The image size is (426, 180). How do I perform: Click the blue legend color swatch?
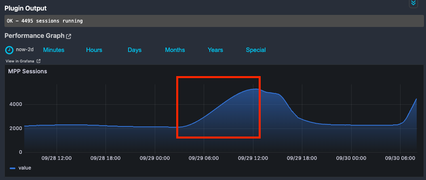pos(13,168)
